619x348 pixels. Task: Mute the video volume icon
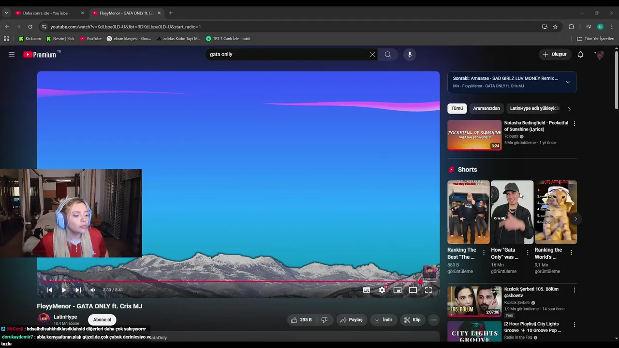pos(93,290)
